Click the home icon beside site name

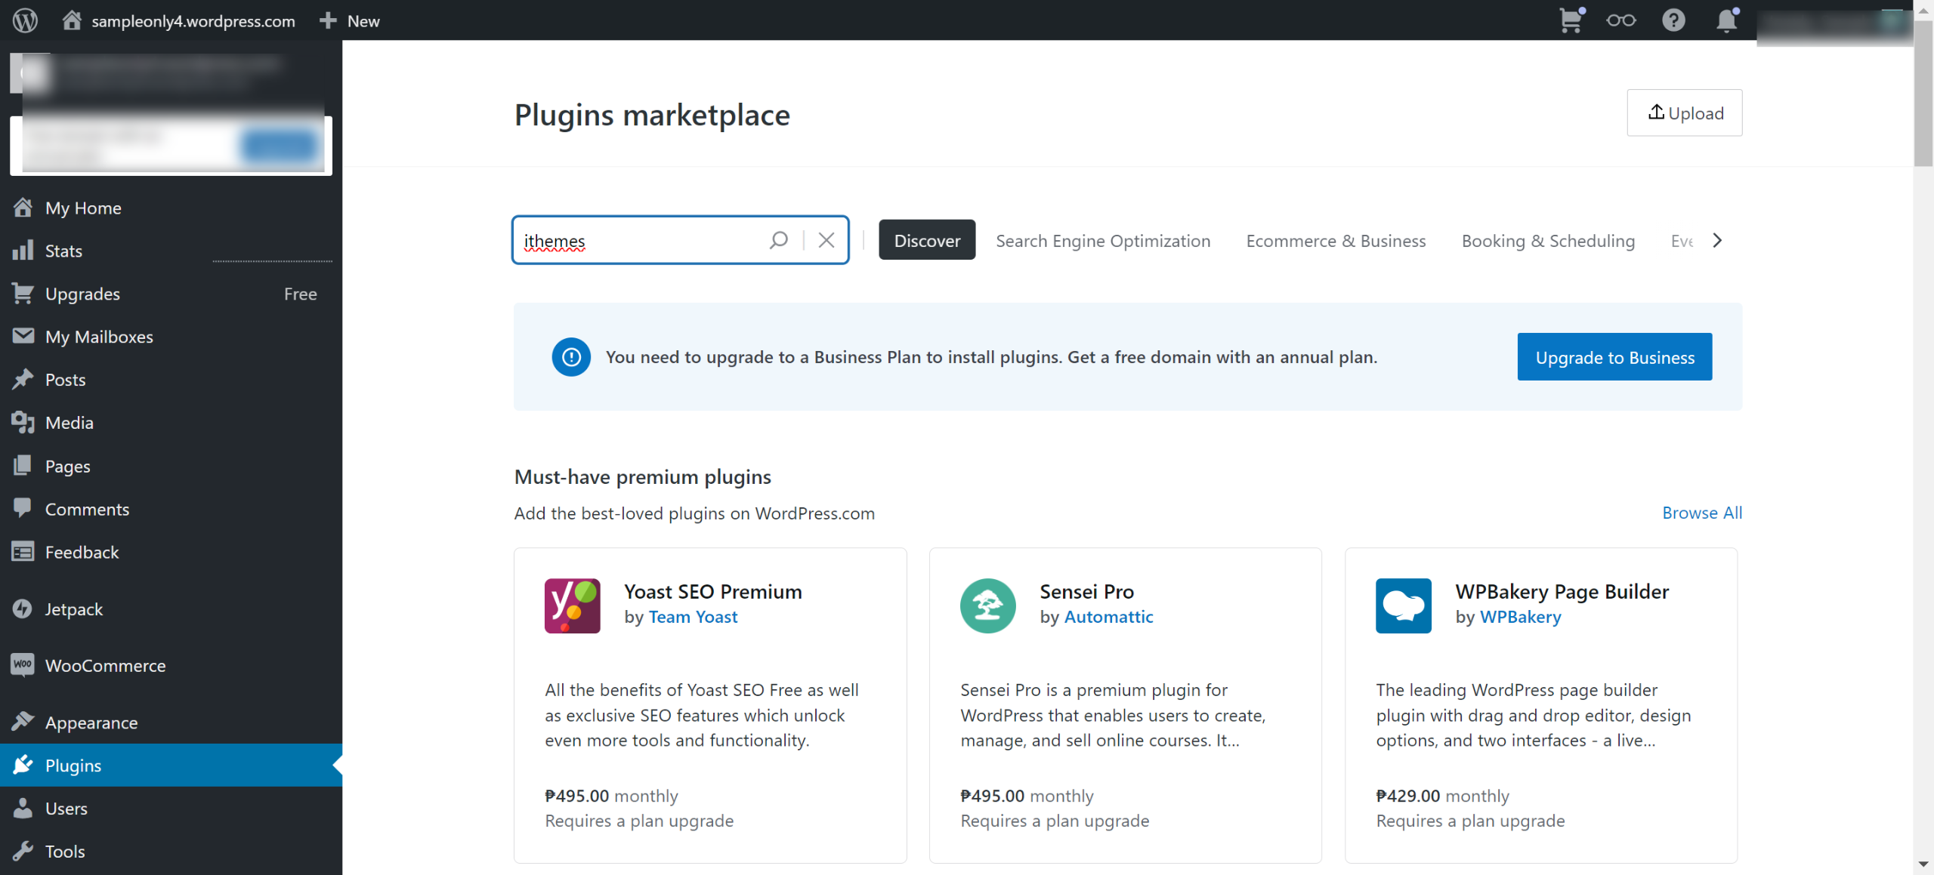pyautogui.click(x=71, y=20)
